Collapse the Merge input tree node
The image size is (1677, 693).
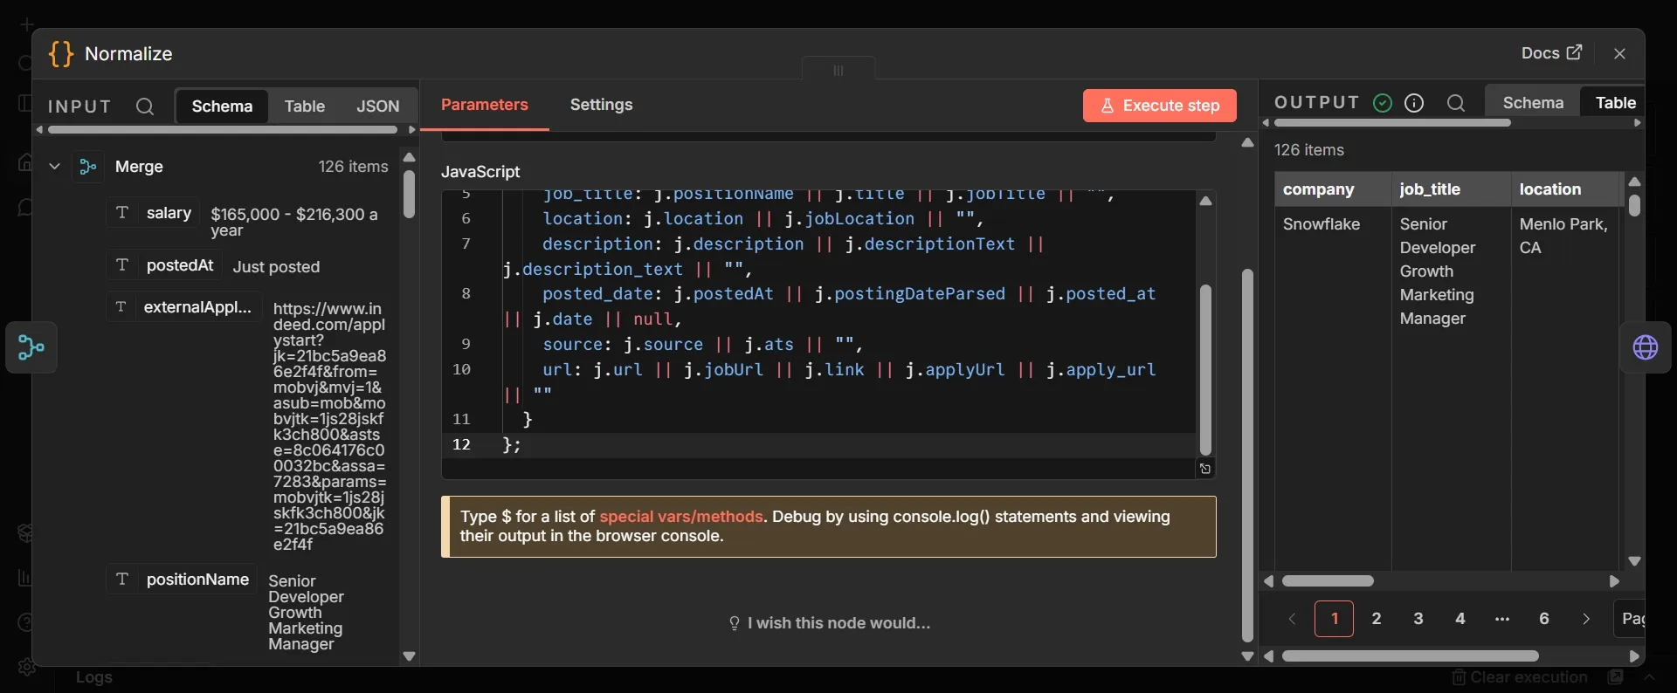pyautogui.click(x=54, y=167)
